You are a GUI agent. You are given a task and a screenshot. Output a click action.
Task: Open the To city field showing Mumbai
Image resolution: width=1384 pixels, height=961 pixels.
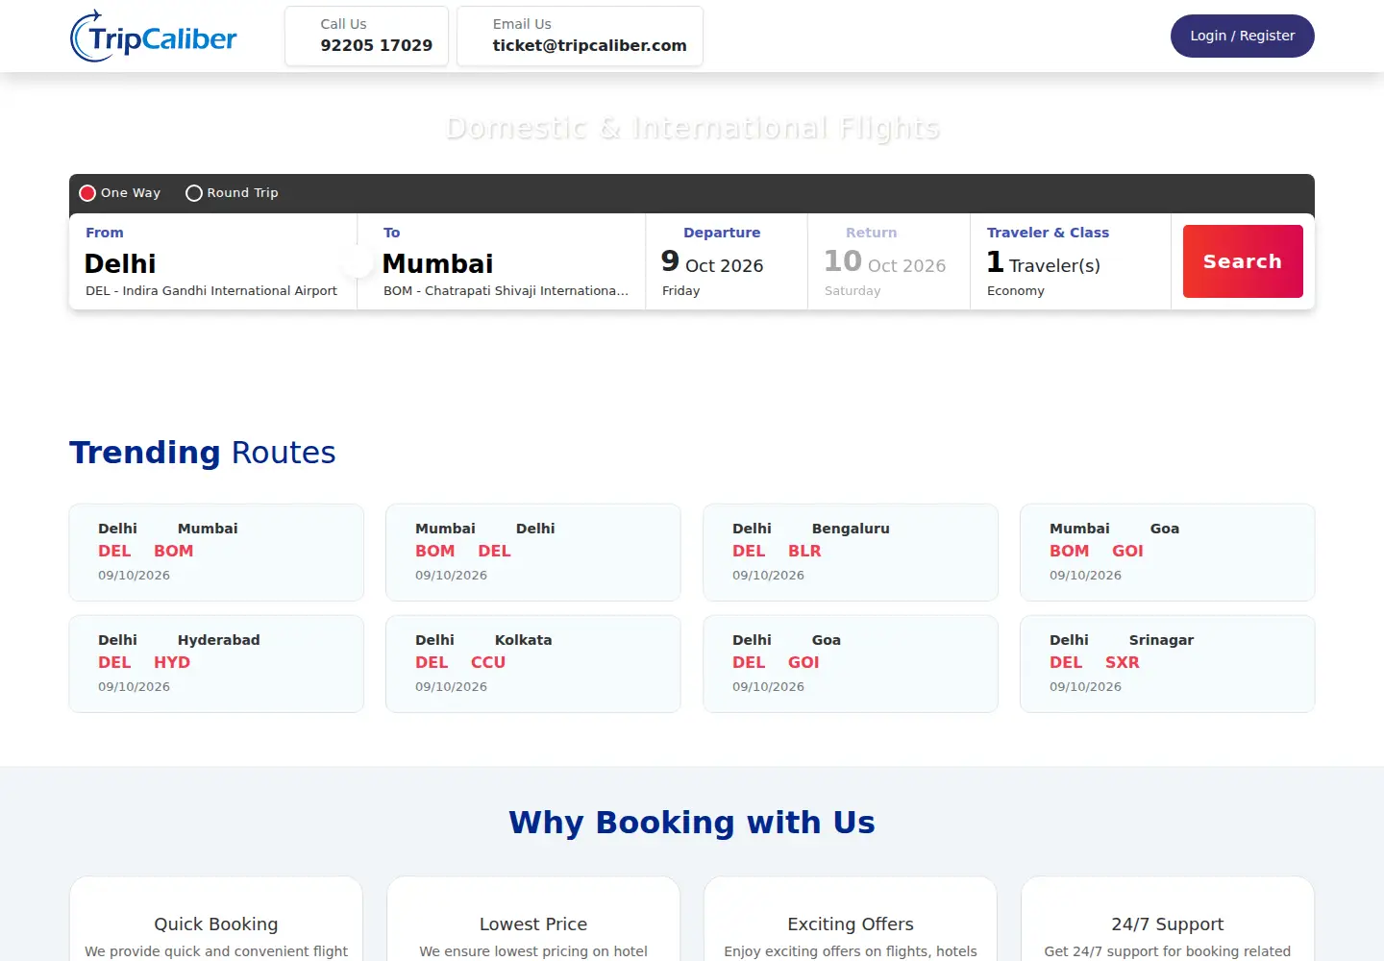point(502,261)
